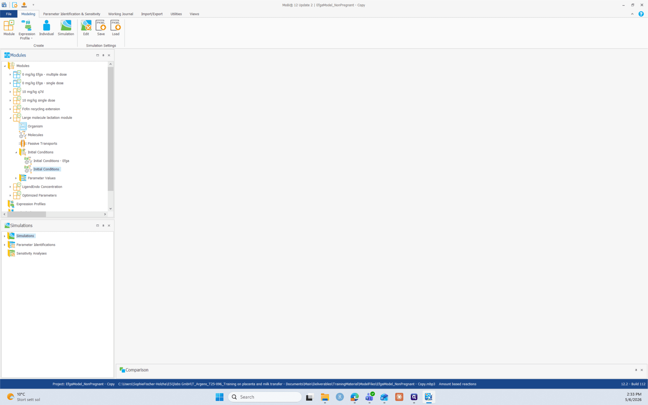Expand the Optimized Parameters module
This screenshot has height=405, width=648.
(x=10, y=195)
